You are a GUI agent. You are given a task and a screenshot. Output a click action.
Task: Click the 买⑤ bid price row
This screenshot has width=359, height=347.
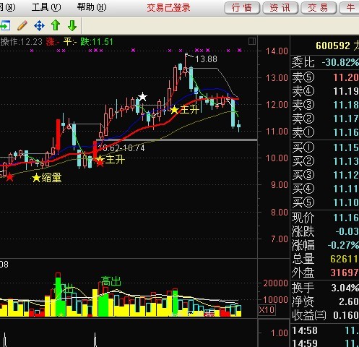coord(325,202)
